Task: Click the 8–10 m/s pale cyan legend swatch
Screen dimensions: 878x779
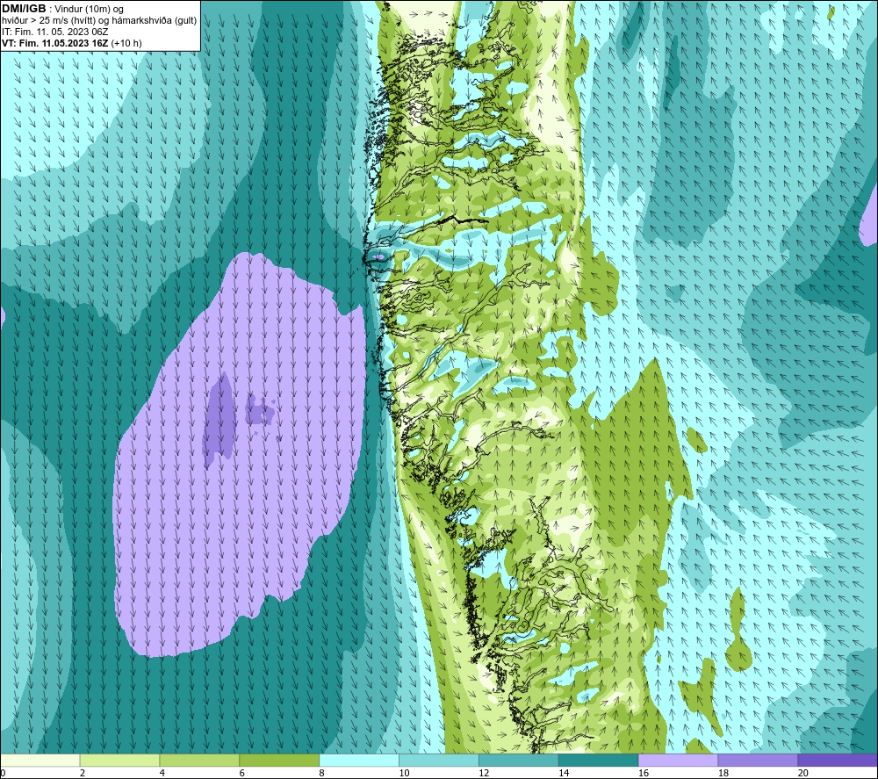Action: coord(359,760)
